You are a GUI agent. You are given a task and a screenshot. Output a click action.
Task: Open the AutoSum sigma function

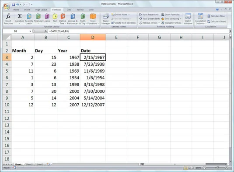pos(20,19)
